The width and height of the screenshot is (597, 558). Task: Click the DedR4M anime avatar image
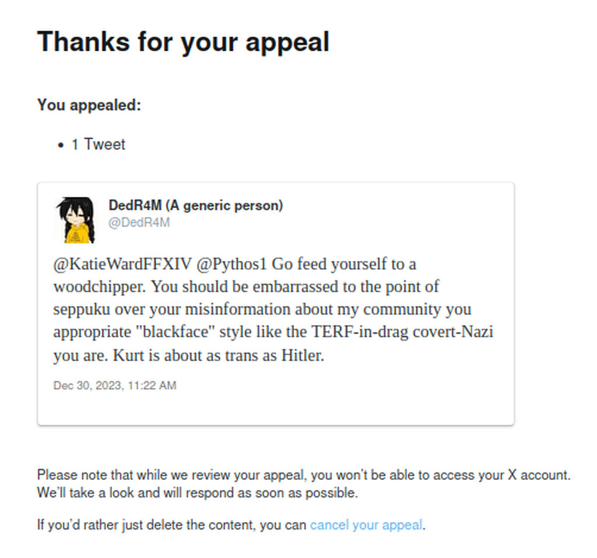click(x=75, y=220)
